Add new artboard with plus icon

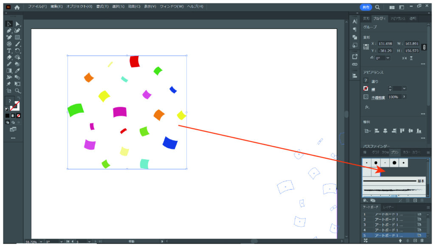tap(415, 241)
